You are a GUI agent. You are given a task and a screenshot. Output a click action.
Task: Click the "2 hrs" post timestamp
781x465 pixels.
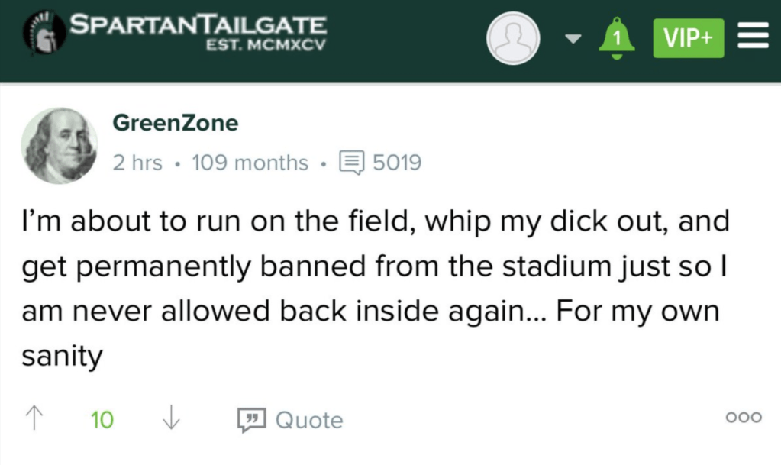click(x=137, y=163)
